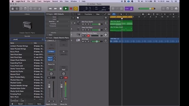Image resolution: width=189 pixels, height=106 pixels.
Task: Click the Bus 2 send slot
Action: (50, 58)
